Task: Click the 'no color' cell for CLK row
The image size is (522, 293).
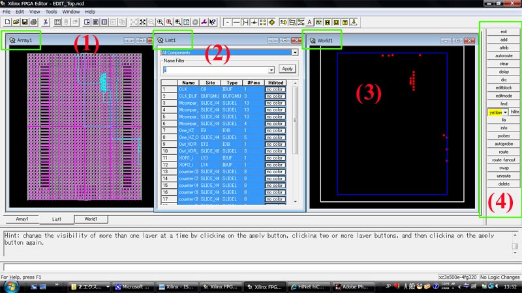Action: (x=275, y=89)
